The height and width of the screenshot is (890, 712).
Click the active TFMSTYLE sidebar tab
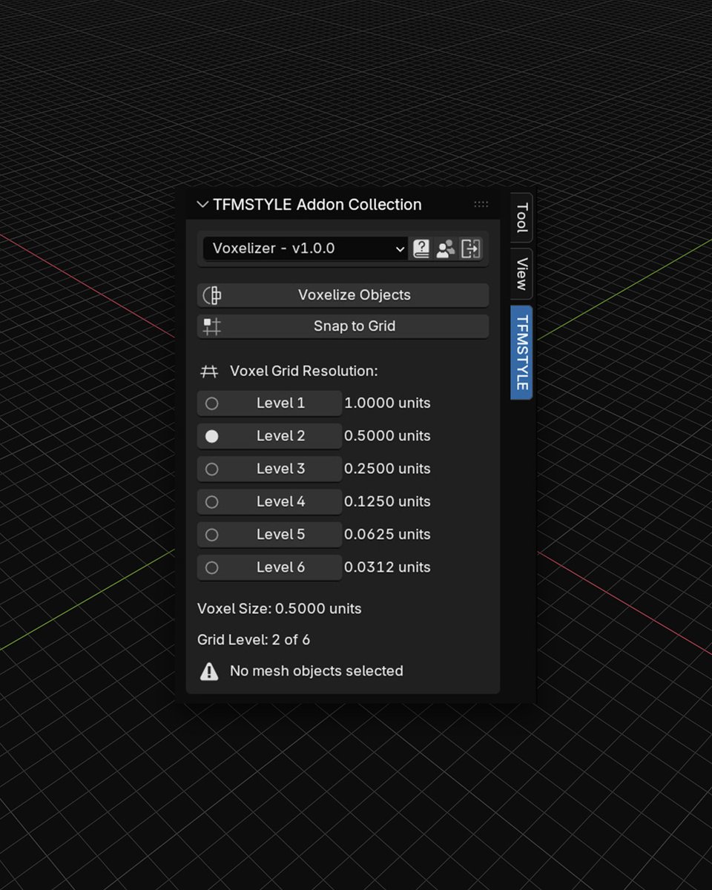click(520, 352)
